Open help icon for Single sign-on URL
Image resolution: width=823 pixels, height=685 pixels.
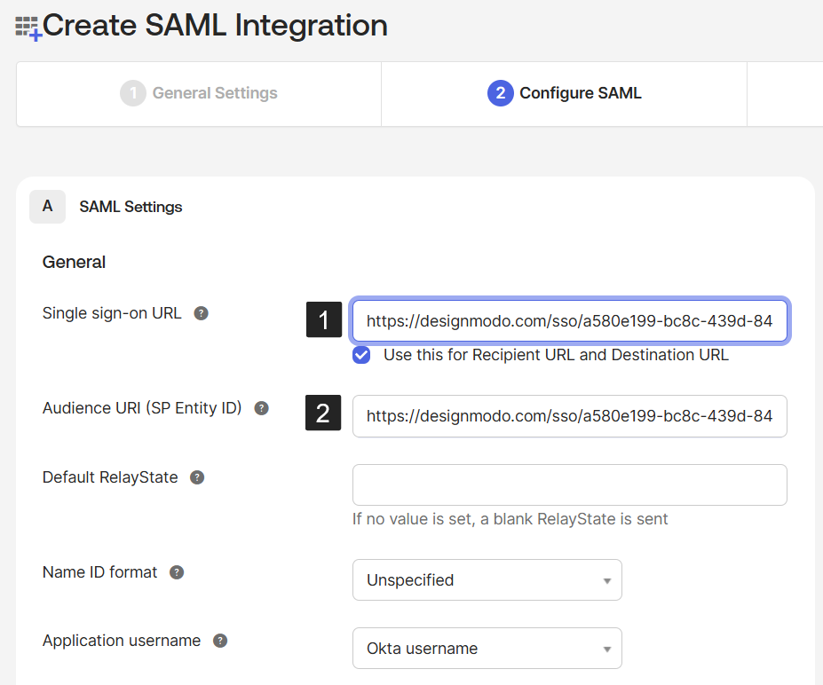coord(201,313)
